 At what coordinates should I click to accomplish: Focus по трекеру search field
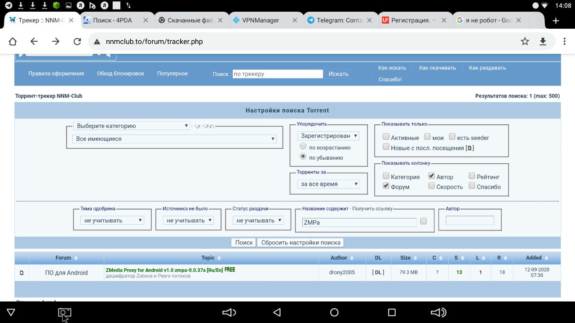(278, 74)
